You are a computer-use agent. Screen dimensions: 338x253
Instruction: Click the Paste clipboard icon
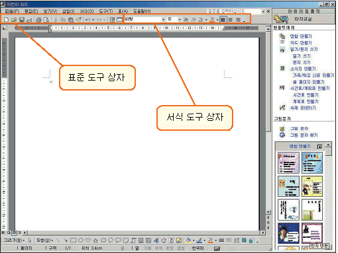point(71,20)
